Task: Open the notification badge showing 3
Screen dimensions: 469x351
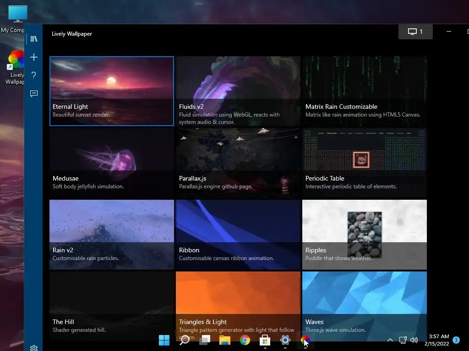Action: (456, 340)
